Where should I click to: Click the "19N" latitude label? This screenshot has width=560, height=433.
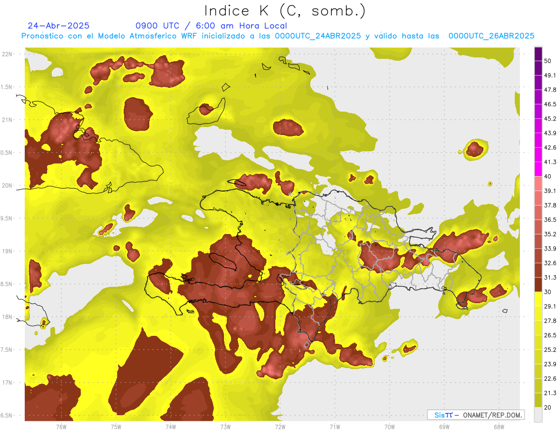pyautogui.click(x=7, y=251)
